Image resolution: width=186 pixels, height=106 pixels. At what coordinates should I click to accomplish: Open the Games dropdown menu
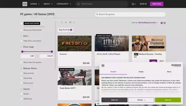tap(35, 4)
